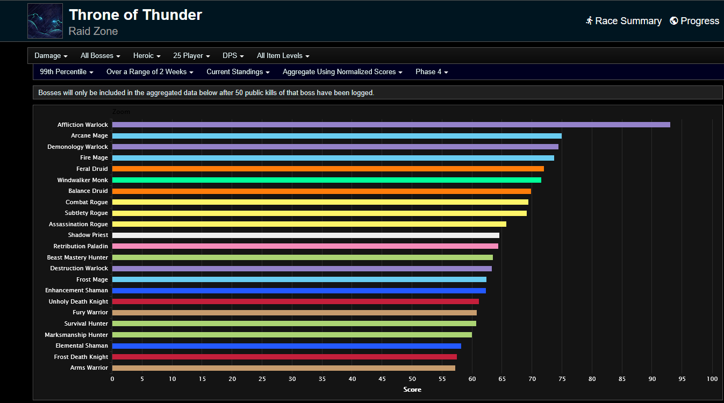The height and width of the screenshot is (403, 724).
Task: Click the 50 public kills notice
Action: pos(206,92)
